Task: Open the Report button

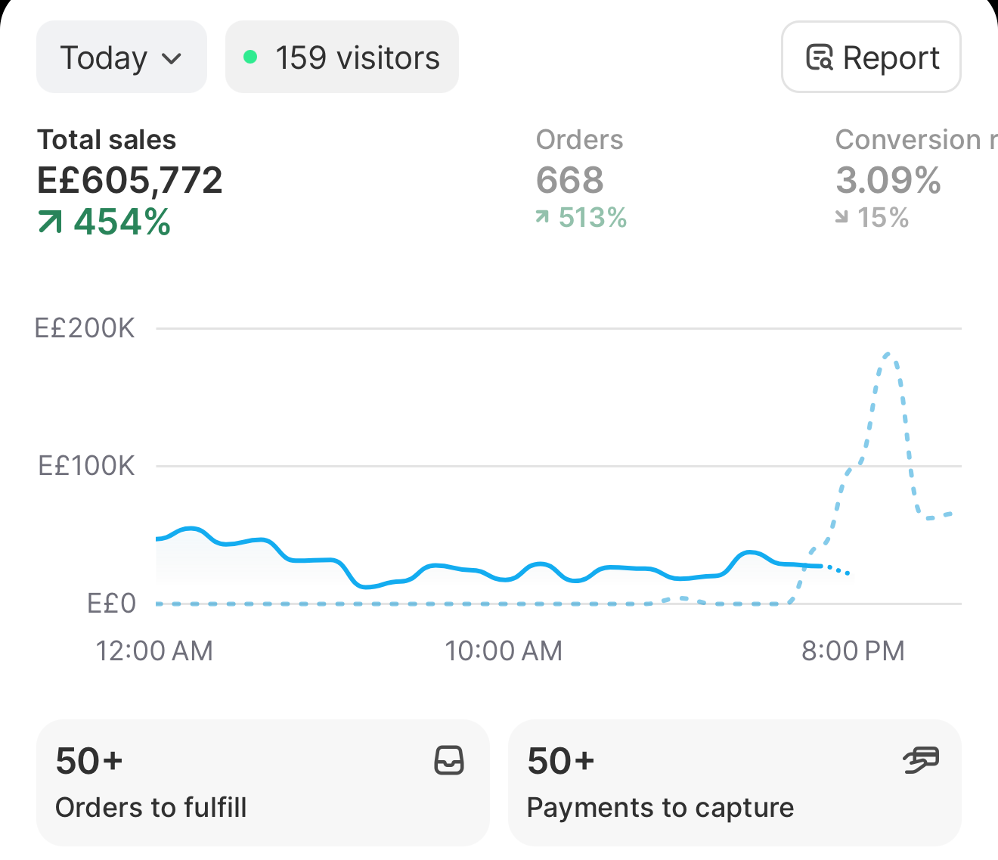Action: point(871,57)
